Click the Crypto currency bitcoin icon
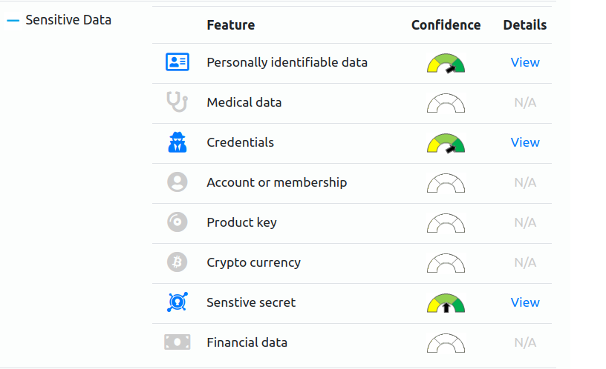 tap(177, 262)
